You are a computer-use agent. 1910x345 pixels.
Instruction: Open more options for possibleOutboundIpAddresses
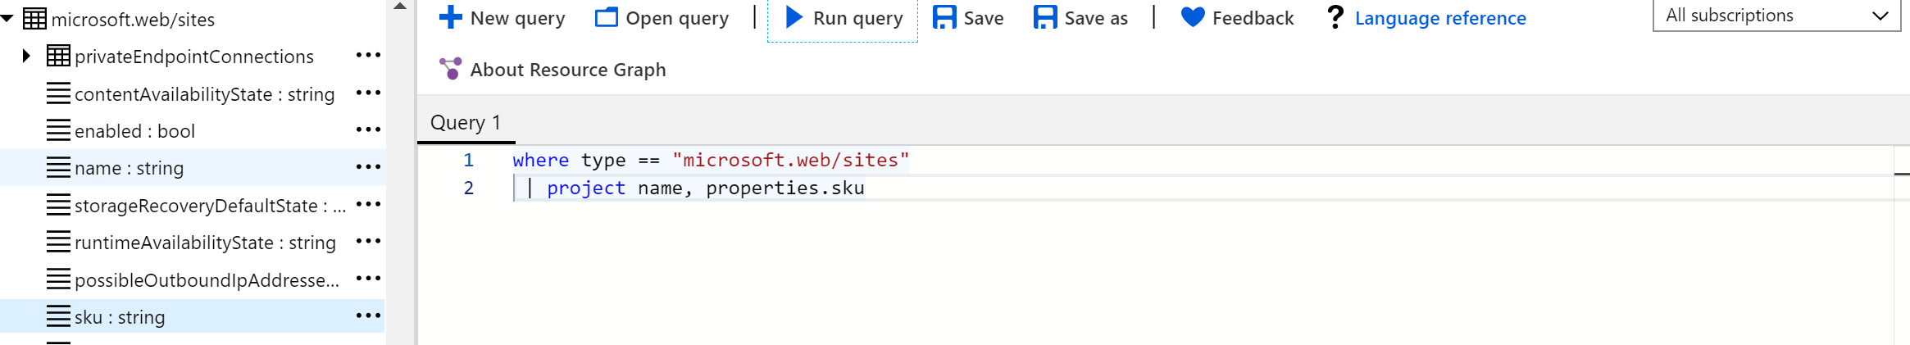(x=368, y=278)
